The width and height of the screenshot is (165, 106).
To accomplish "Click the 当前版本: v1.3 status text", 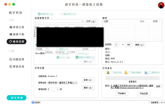I will pyautogui.click(x=157, y=102).
